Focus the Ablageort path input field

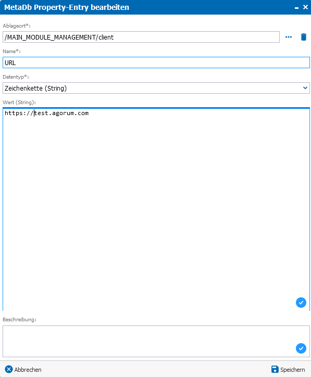tap(141, 37)
